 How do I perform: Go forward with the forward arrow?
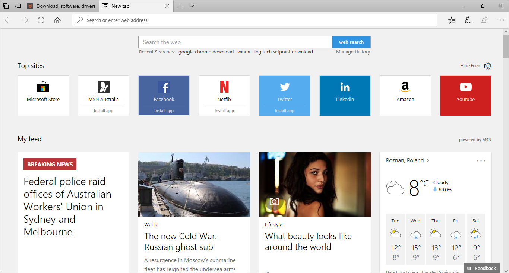[x=25, y=20]
